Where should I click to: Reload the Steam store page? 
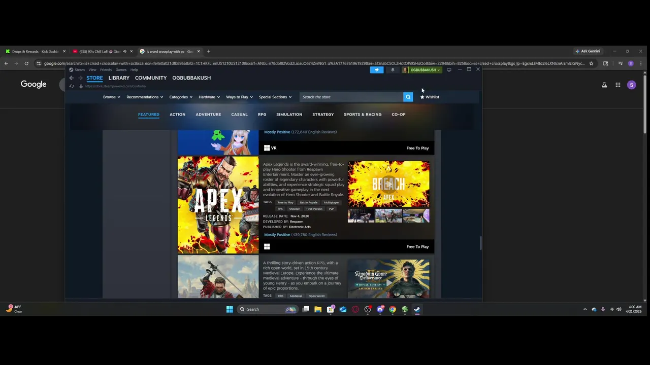[x=72, y=86]
